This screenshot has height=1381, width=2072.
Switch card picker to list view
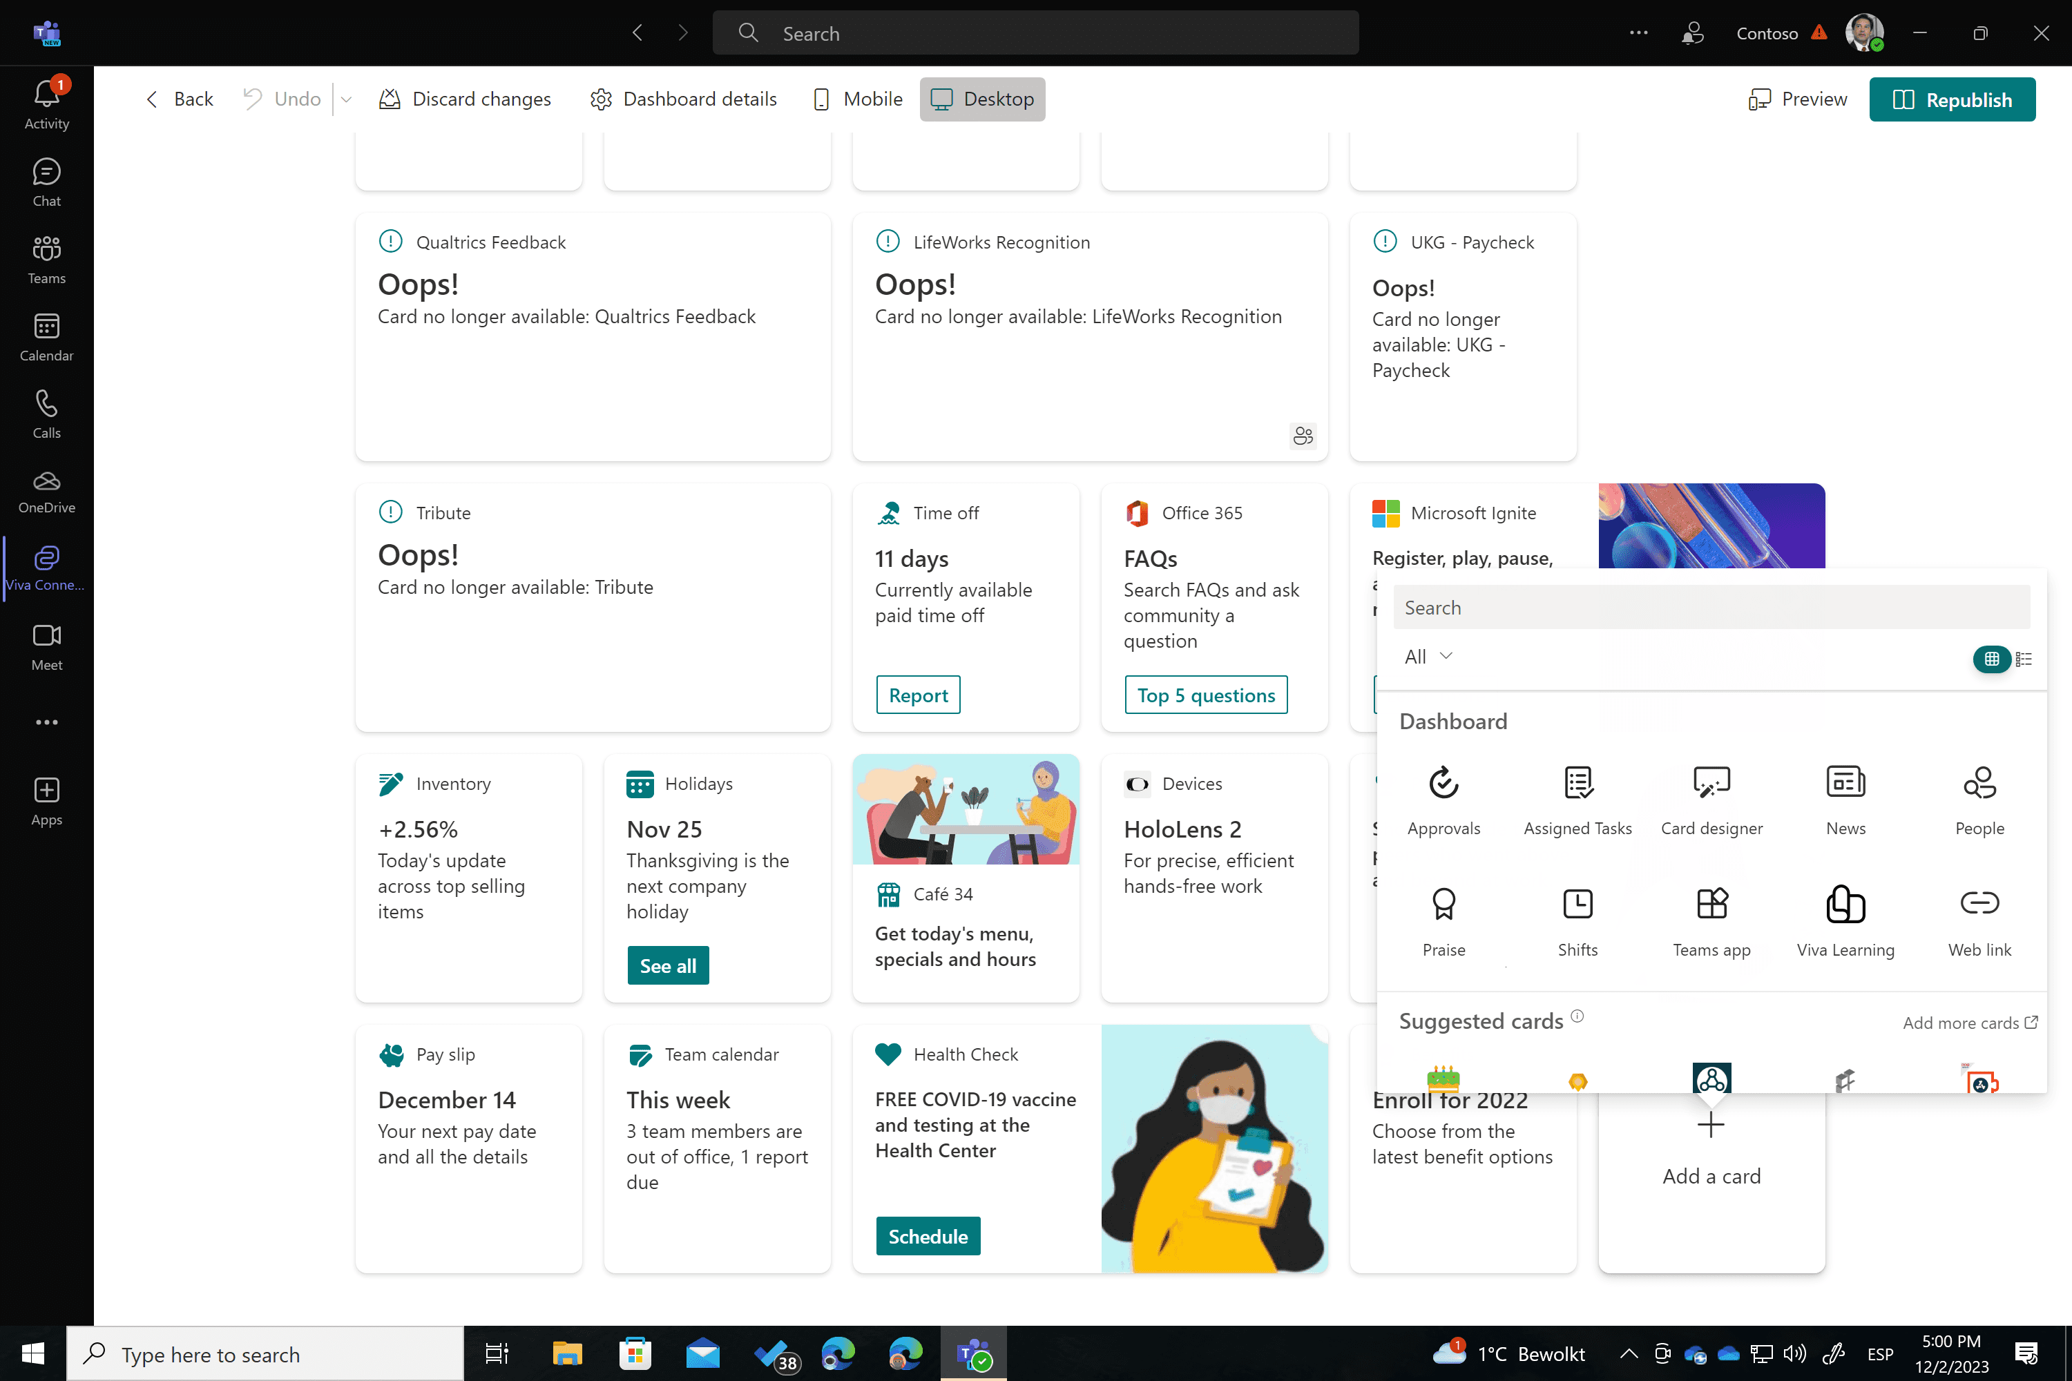click(x=2024, y=658)
